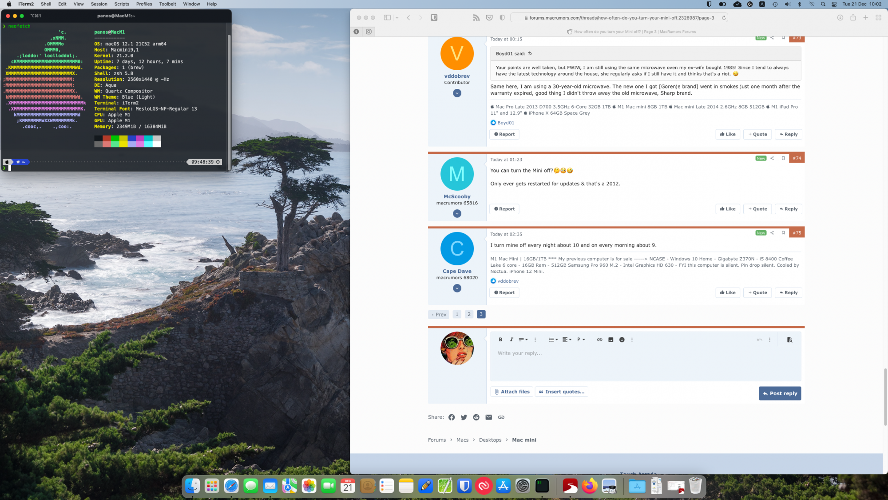
Task: Open the Profiles menu in iTerm2
Action: (144, 4)
